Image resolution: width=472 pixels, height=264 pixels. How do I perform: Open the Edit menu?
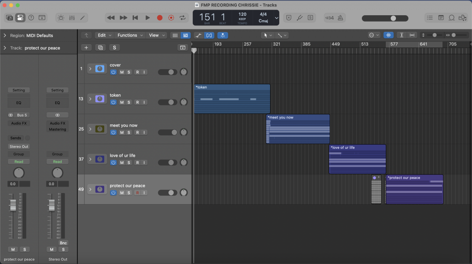[104, 35]
